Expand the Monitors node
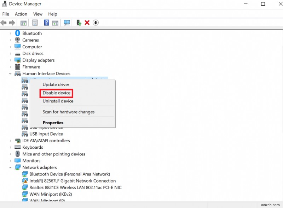The height and width of the screenshot is (208, 283). click(x=10, y=161)
